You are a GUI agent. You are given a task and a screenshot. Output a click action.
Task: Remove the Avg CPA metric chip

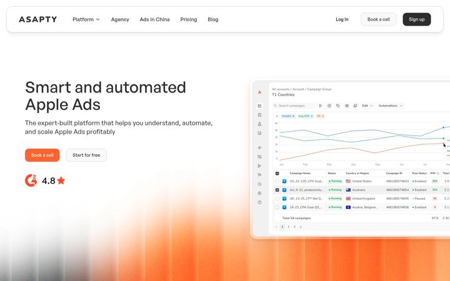coord(312,116)
